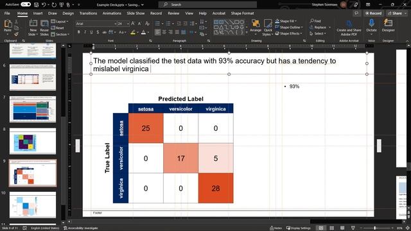Image resolution: width=411 pixels, height=231 pixels.
Task: Open the Quick Styles dropdown
Action: coord(268,27)
